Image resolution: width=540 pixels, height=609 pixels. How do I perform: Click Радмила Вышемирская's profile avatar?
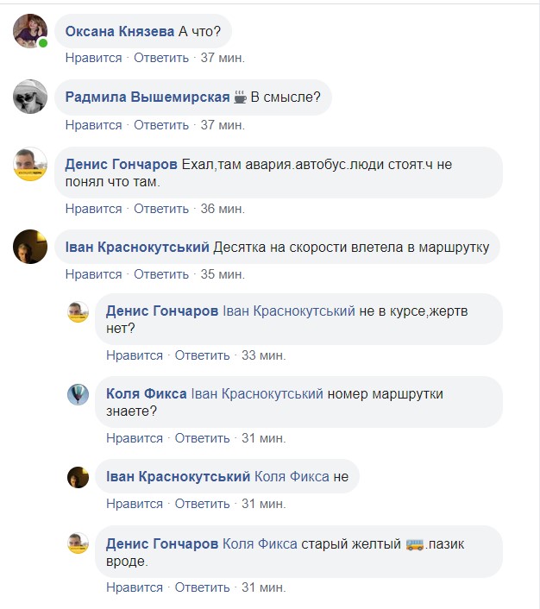[30, 97]
